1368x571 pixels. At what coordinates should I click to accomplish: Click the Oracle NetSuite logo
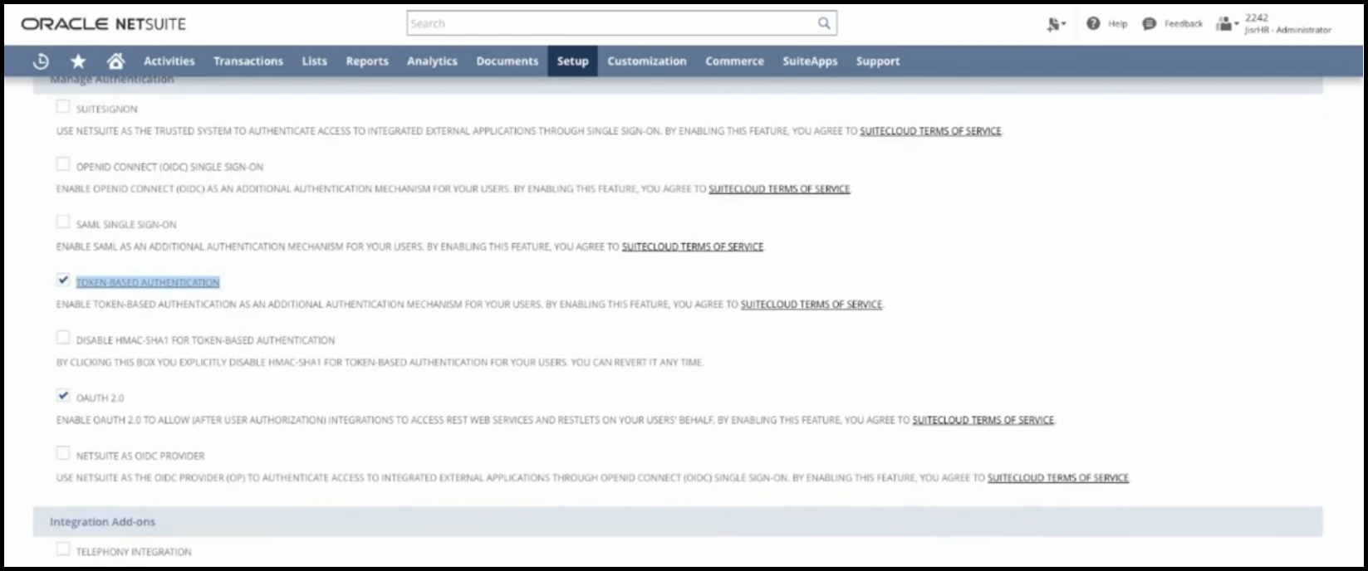pyautogui.click(x=104, y=24)
